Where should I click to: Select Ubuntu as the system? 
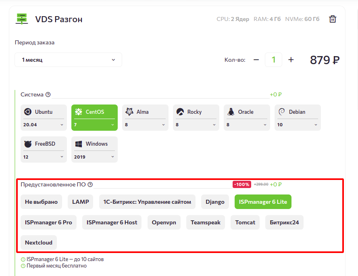44,112
